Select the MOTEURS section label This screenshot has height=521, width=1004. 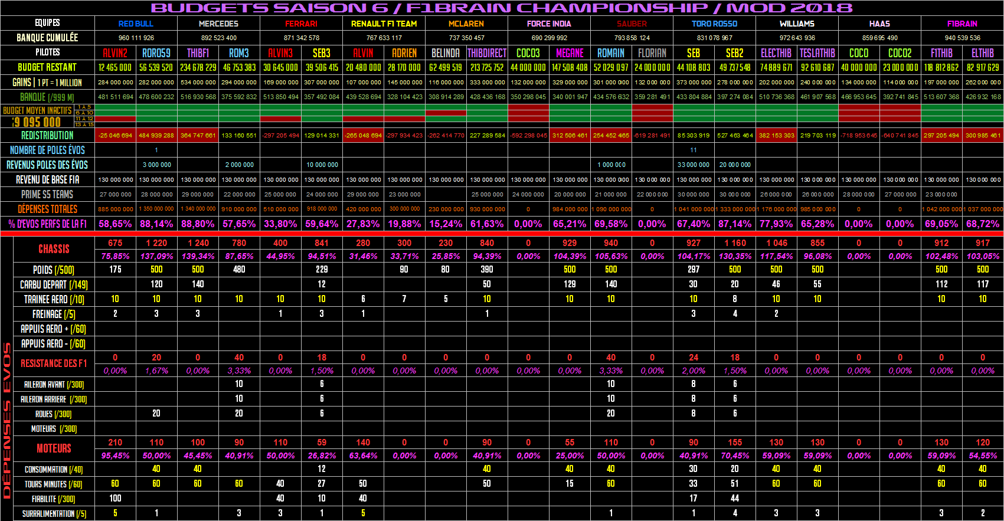pyautogui.click(x=54, y=448)
